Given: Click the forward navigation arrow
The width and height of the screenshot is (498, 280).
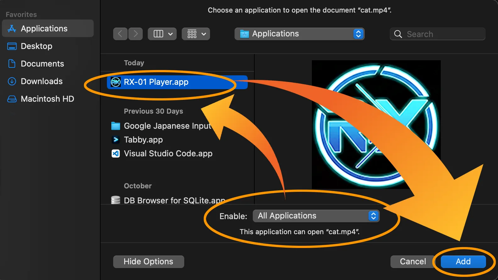Looking at the screenshot, I should tap(136, 34).
